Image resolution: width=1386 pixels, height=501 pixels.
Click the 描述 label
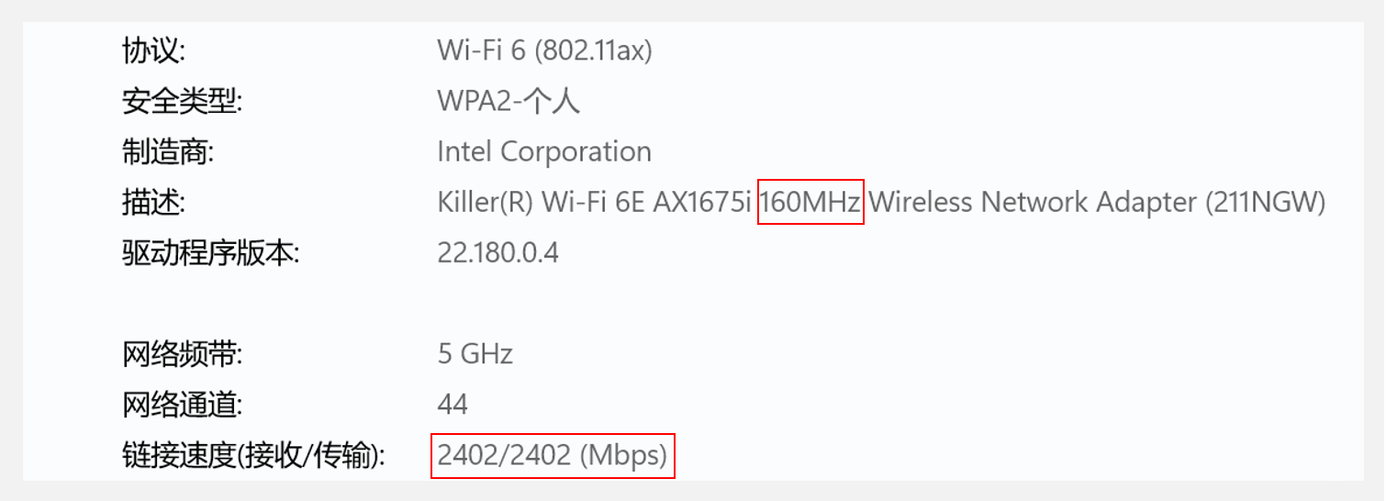click(x=153, y=202)
